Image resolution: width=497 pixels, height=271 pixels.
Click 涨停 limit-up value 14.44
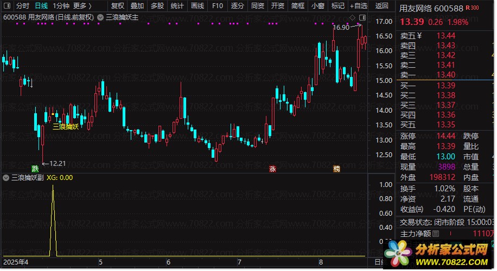tap(445, 136)
